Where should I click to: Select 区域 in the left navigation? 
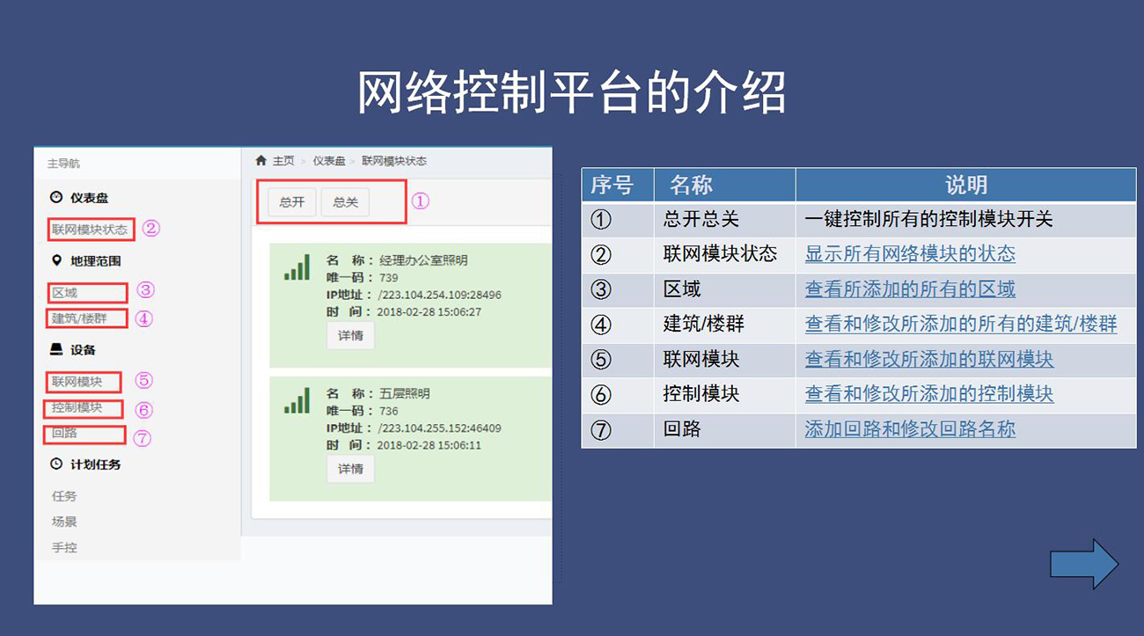[65, 293]
